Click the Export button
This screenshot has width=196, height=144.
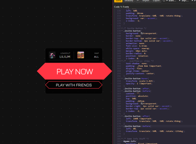[156, 1]
